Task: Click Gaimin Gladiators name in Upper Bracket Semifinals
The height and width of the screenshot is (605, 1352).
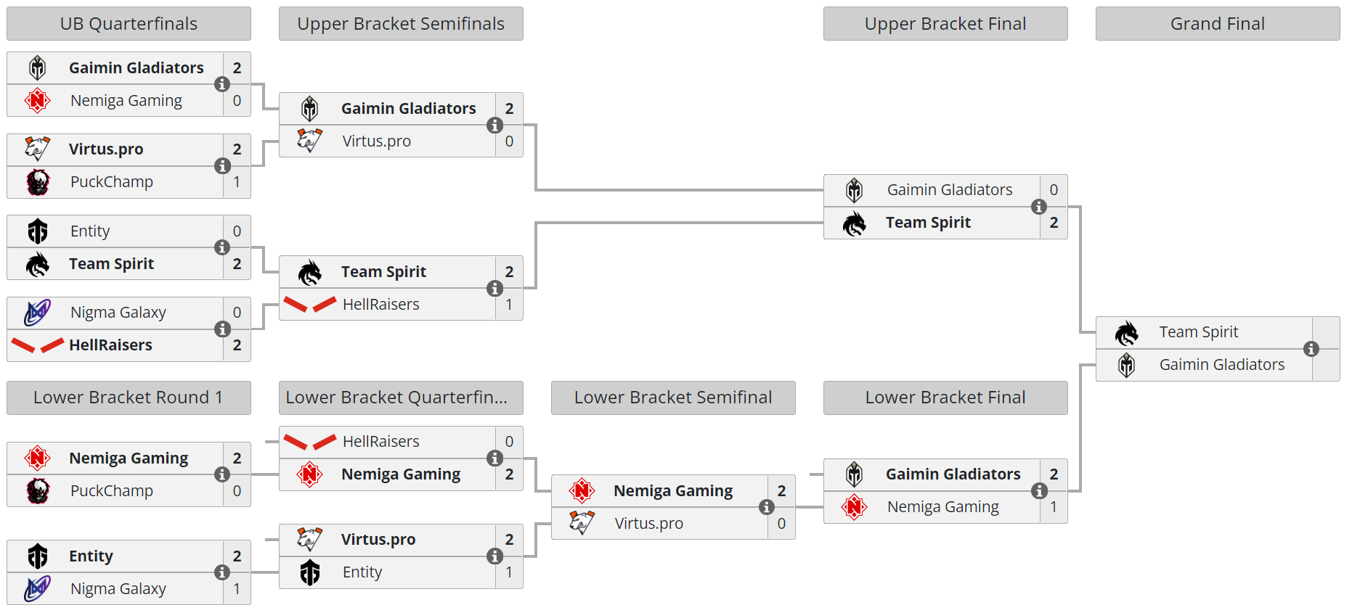Action: [x=408, y=109]
